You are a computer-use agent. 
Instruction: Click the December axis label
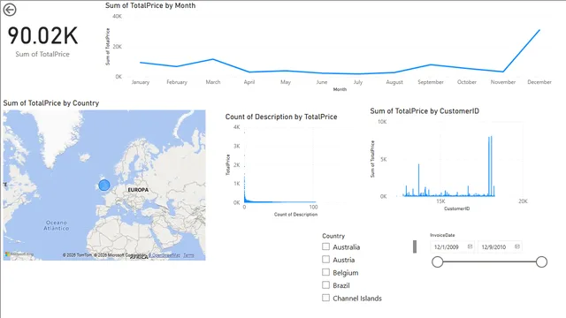pyautogui.click(x=539, y=82)
